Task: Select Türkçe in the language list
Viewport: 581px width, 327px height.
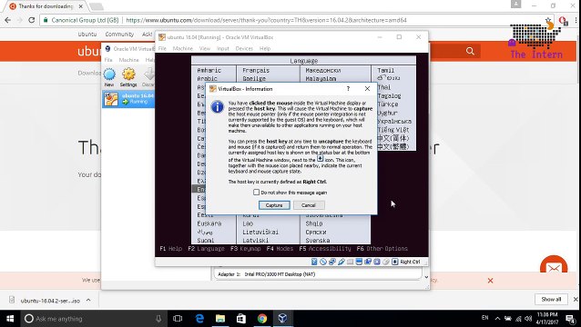Action: [x=388, y=104]
